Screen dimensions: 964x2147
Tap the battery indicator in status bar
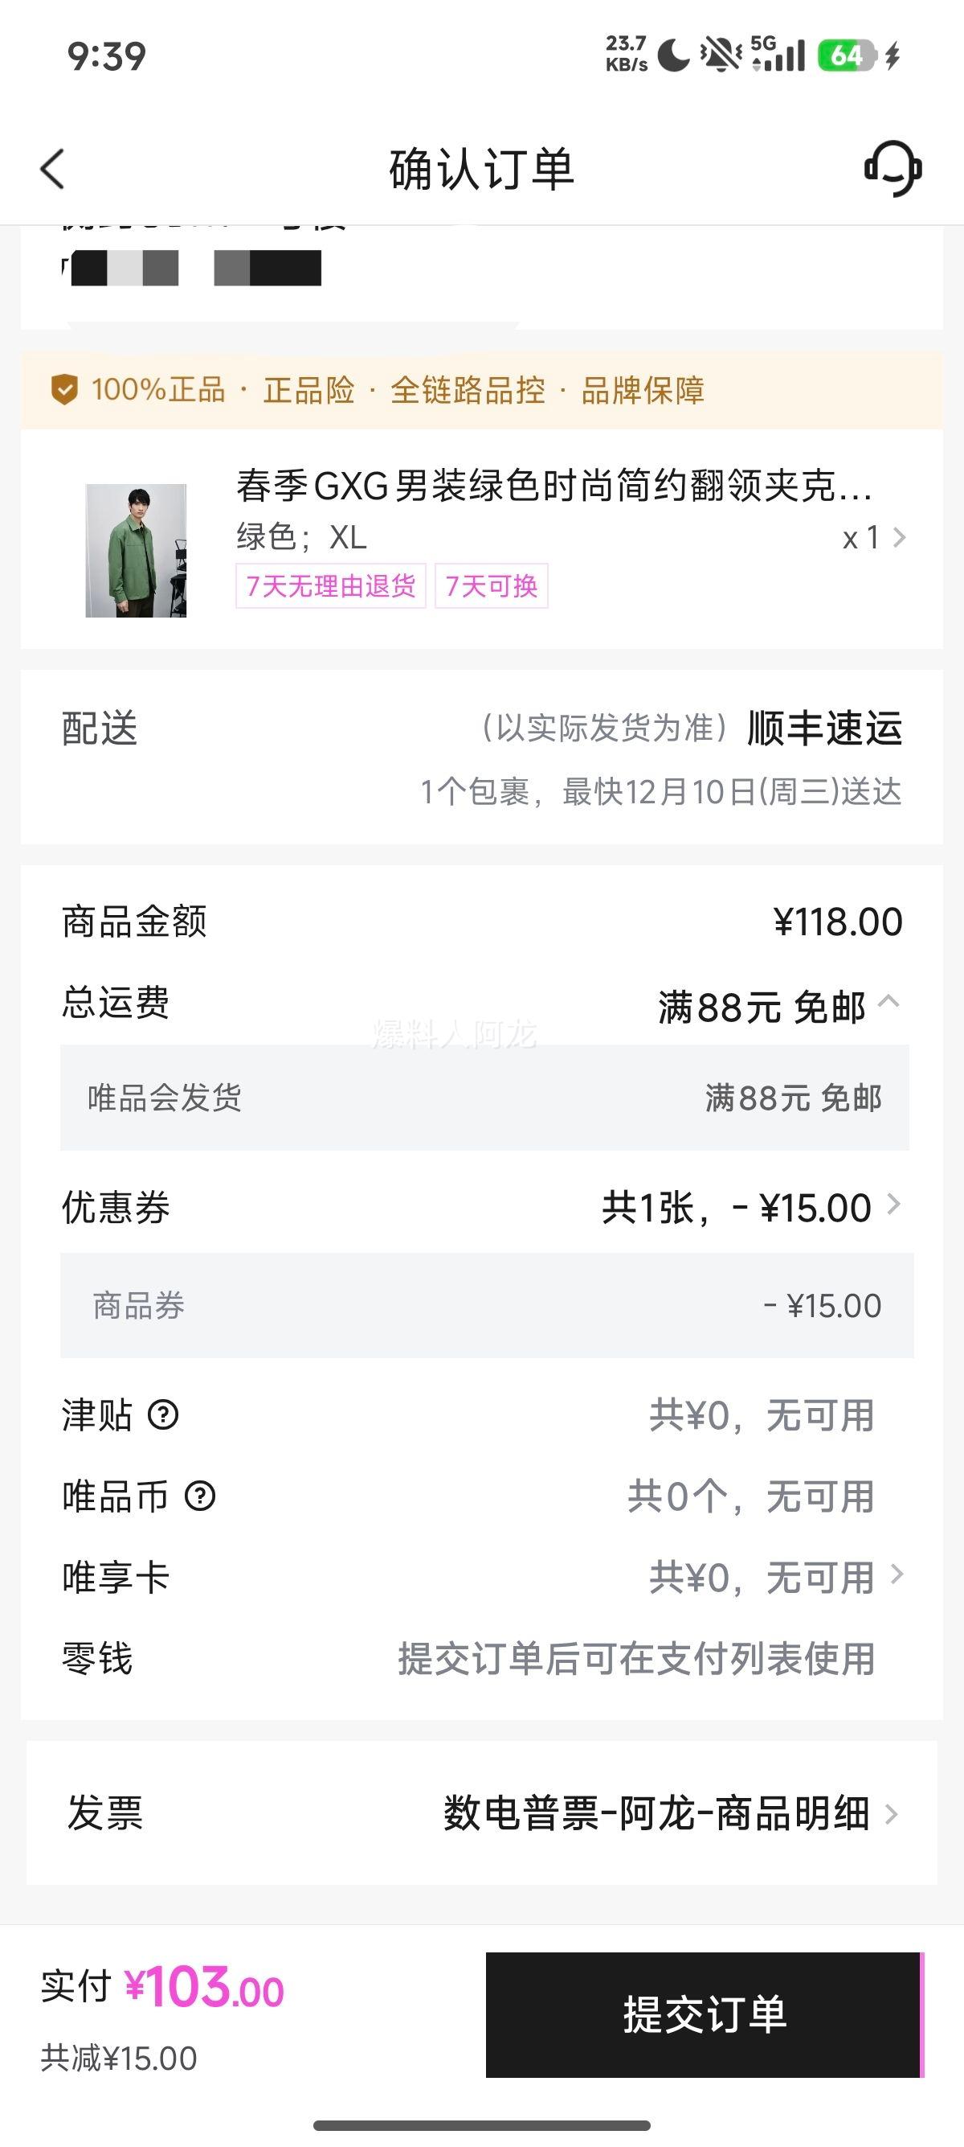[x=846, y=55]
